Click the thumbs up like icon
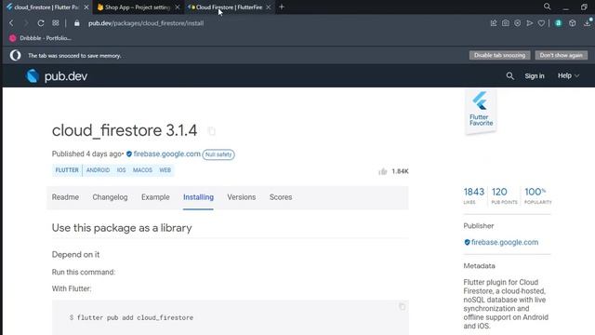Image resolution: width=595 pixels, height=335 pixels. (382, 171)
